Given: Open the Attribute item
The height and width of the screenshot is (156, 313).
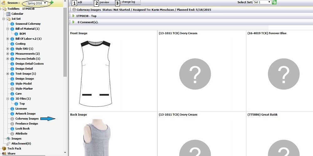Looking at the screenshot, I should [21, 134].
